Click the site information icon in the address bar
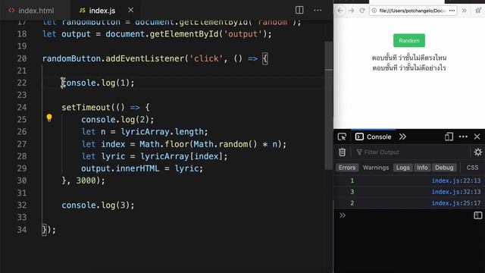Viewport: 485px width, 273px height. [374, 11]
